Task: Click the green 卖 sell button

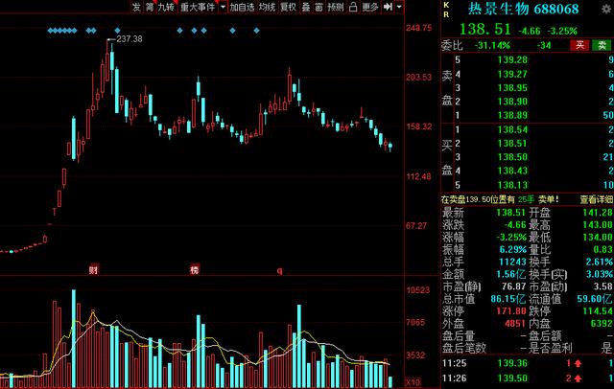Action: click(602, 45)
